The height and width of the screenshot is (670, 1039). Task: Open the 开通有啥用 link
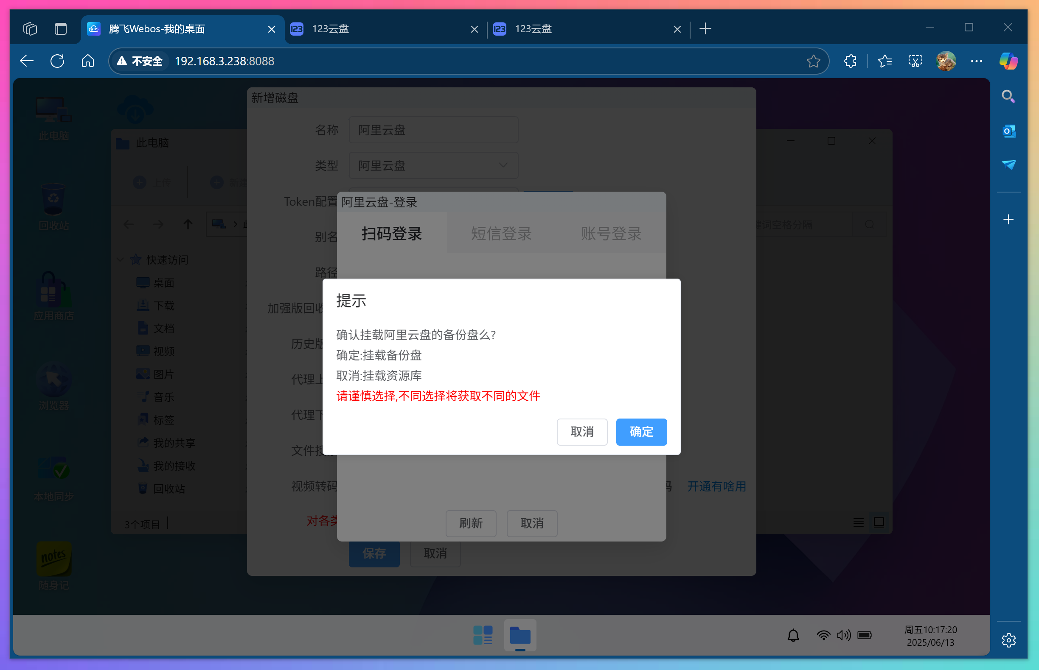click(716, 486)
